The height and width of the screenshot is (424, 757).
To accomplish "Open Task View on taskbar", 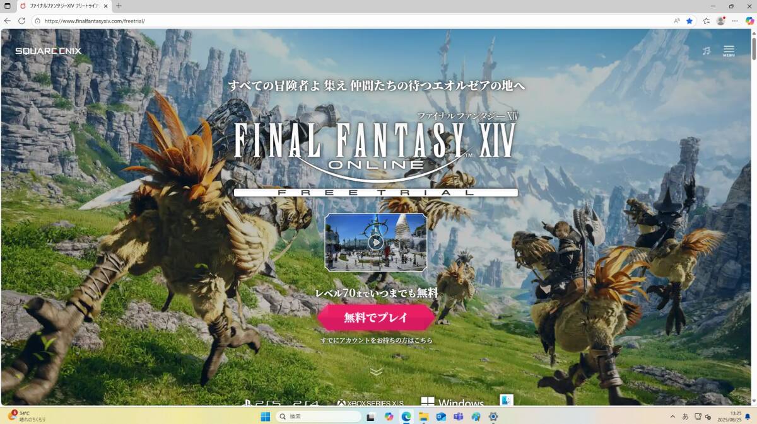I will point(371,416).
